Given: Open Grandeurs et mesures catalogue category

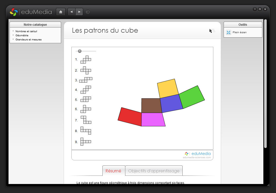Looking at the screenshot, I should [28, 40].
